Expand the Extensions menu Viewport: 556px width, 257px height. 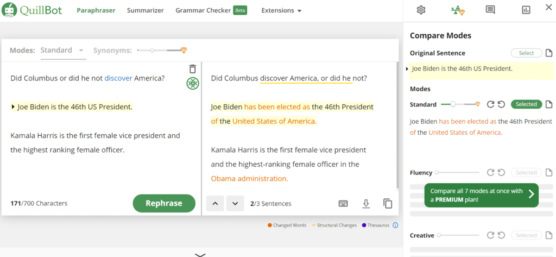(281, 11)
